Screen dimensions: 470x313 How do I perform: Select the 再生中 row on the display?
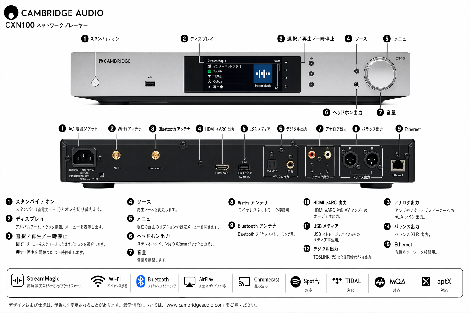(226, 87)
